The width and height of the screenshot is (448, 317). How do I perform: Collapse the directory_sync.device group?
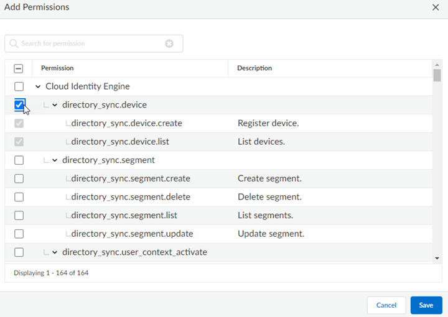[55, 105]
